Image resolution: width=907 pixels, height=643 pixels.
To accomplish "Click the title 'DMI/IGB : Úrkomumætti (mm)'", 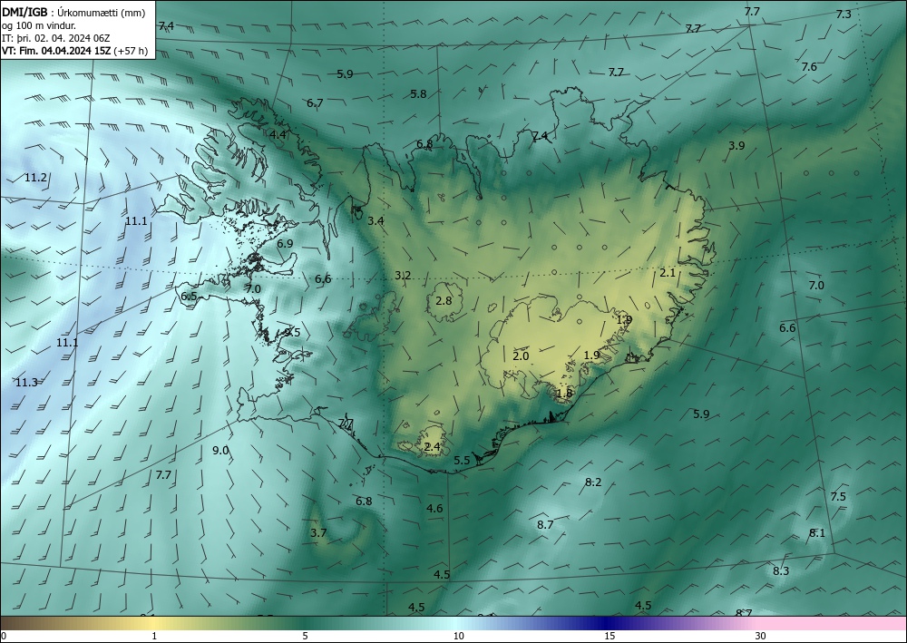I will pyautogui.click(x=73, y=12).
